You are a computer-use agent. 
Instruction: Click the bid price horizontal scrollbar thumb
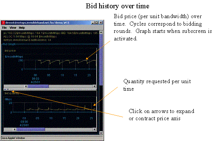pyautogui.click(x=38, y=86)
